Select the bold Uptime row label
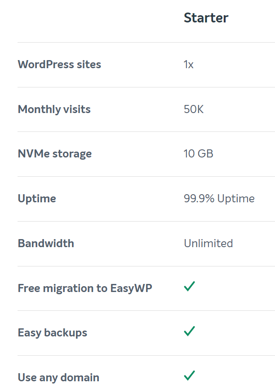Viewport: 275px width, 388px height. (37, 199)
